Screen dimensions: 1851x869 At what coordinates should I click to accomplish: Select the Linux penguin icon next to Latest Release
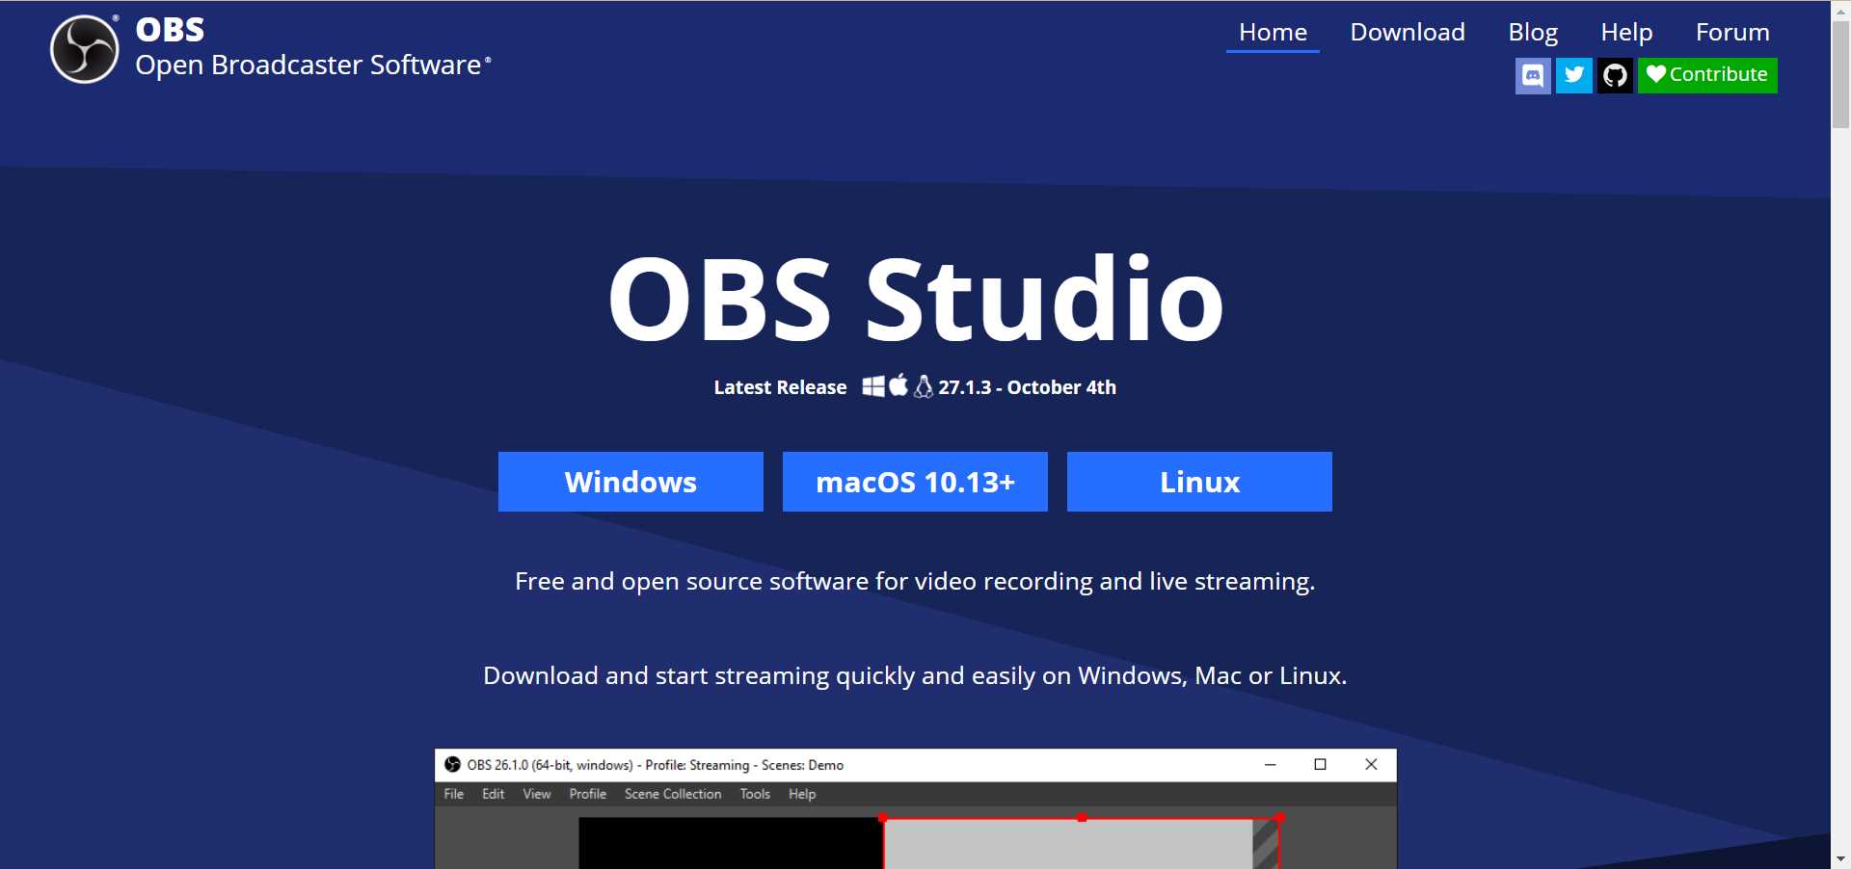point(924,386)
